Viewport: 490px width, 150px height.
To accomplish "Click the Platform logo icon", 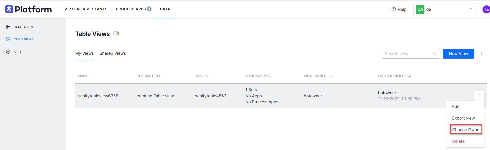I will pyautogui.click(x=9, y=9).
